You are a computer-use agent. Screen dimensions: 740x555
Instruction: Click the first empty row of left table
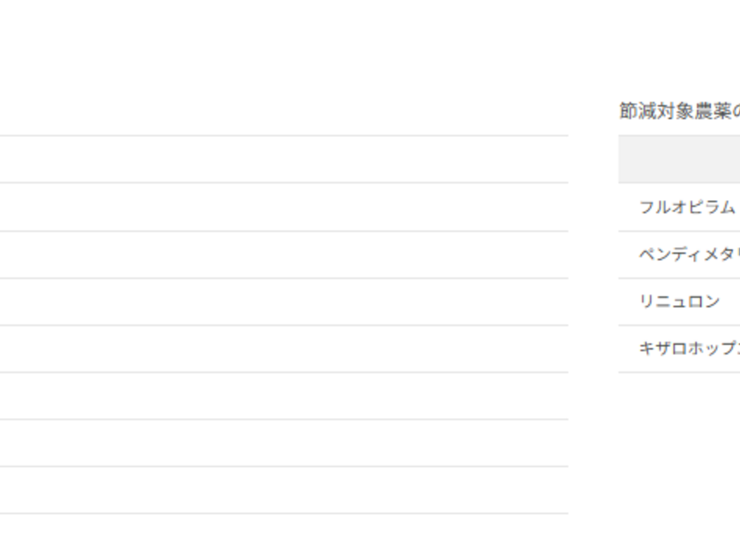pos(283,159)
